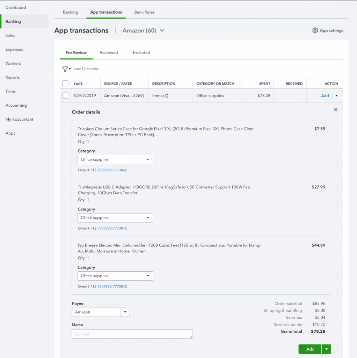Screen dimensions: 357x358
Task: Check the 02/07/2019 Amazon transaction row checkbox
Action: tap(65, 95)
